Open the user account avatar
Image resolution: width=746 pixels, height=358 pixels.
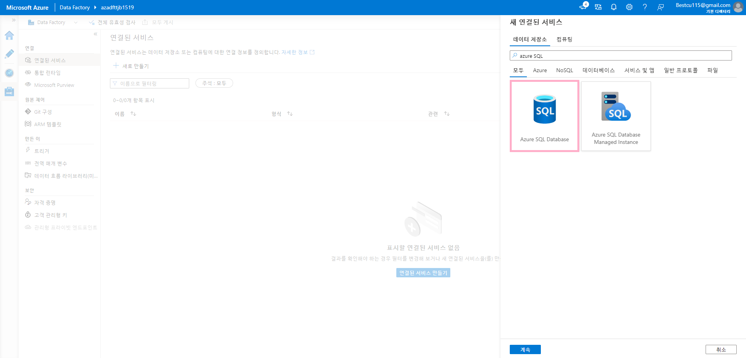pyautogui.click(x=738, y=7)
